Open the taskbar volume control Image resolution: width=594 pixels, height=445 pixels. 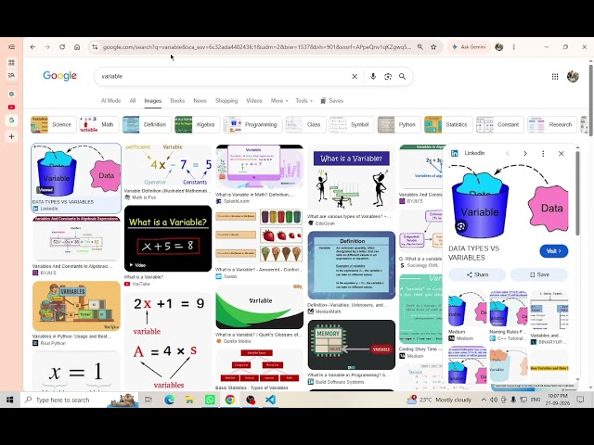(x=494, y=400)
